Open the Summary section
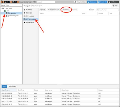This screenshot has height=107, width=120. [x=31, y=10]
